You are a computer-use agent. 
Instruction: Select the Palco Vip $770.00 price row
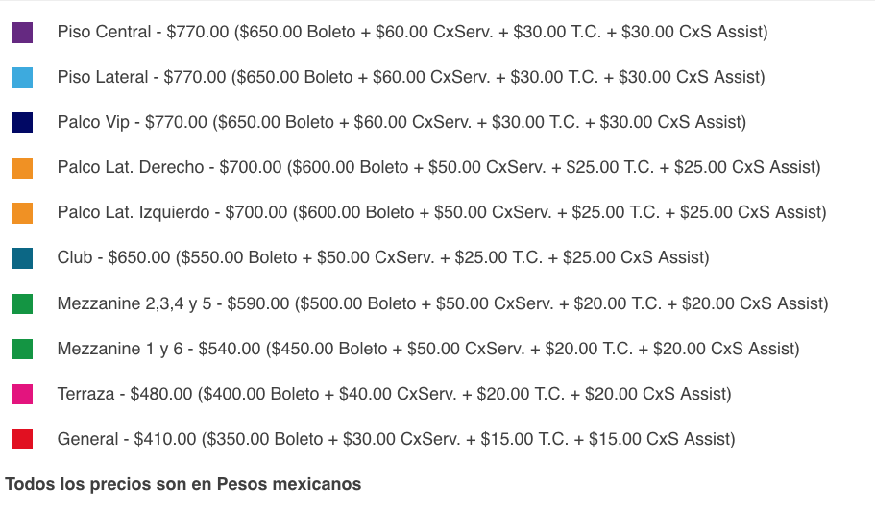coord(401,122)
